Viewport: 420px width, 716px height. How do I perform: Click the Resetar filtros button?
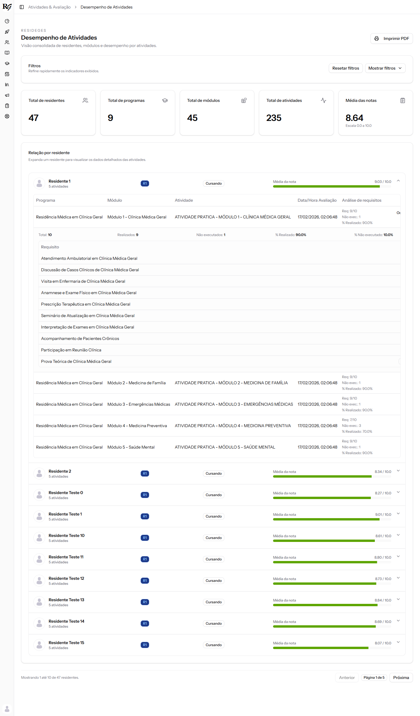(345, 68)
